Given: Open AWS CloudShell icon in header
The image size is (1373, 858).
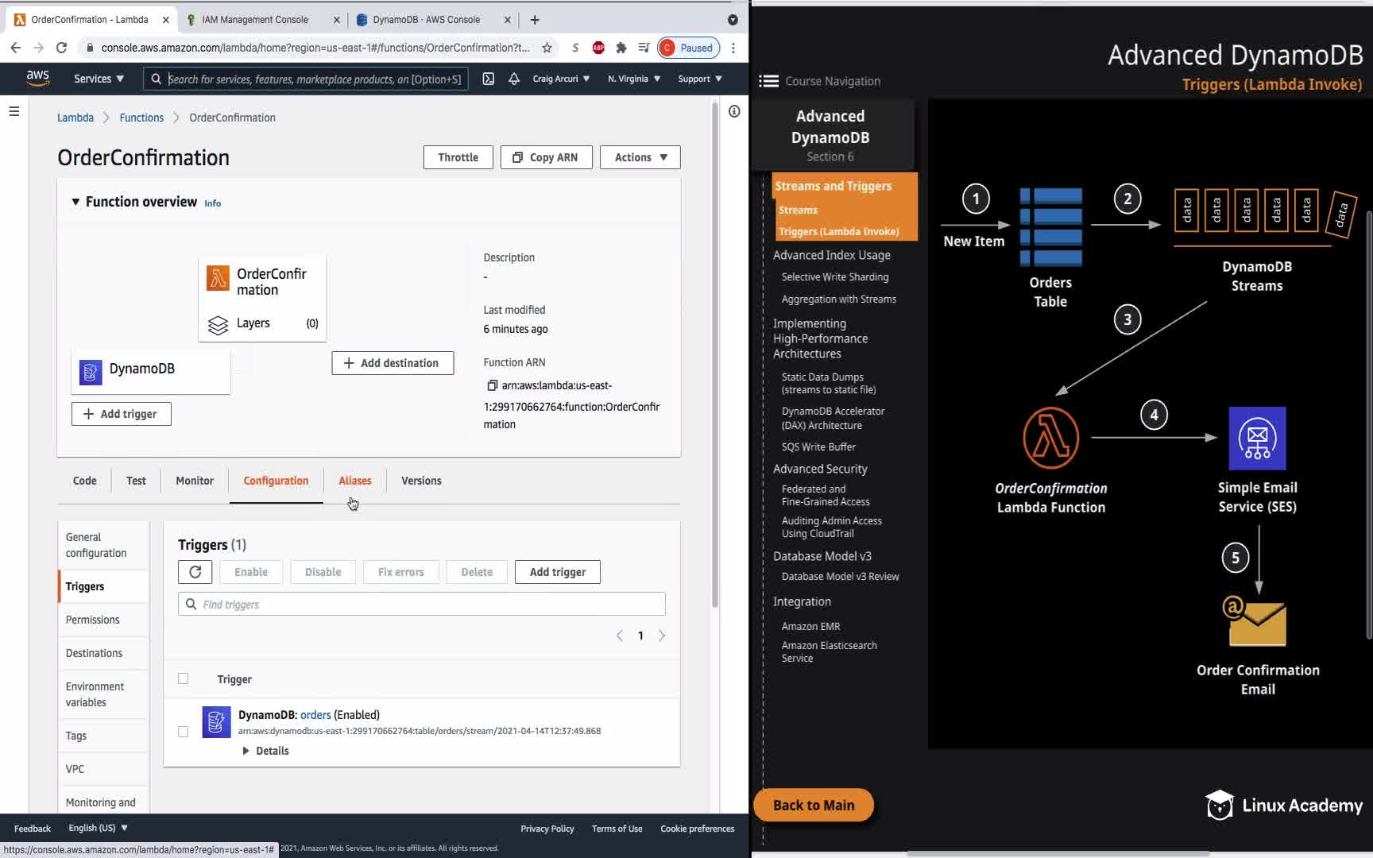Looking at the screenshot, I should point(489,79).
